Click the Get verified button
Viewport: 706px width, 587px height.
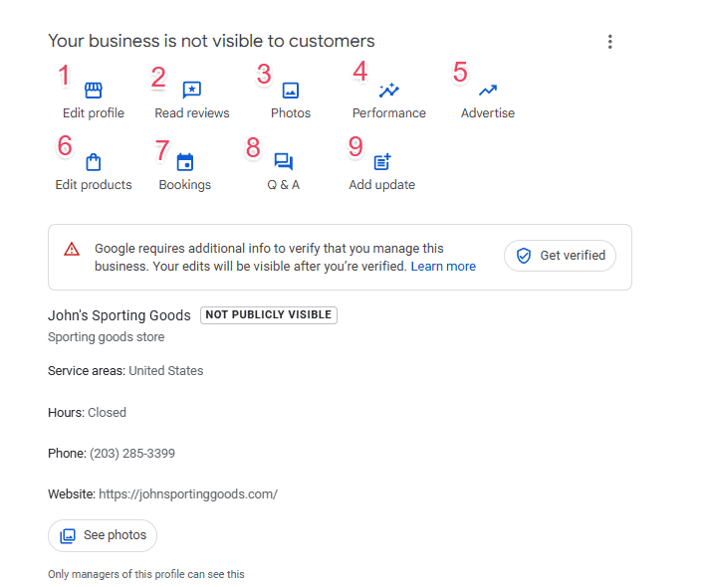pos(560,256)
